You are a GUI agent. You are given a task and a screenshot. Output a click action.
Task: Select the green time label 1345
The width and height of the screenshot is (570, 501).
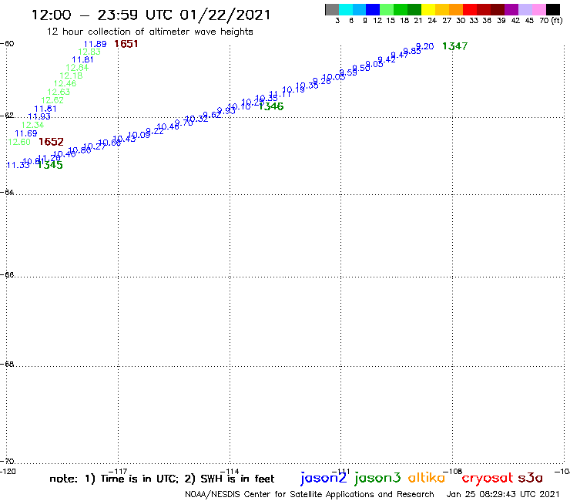pyautogui.click(x=50, y=165)
